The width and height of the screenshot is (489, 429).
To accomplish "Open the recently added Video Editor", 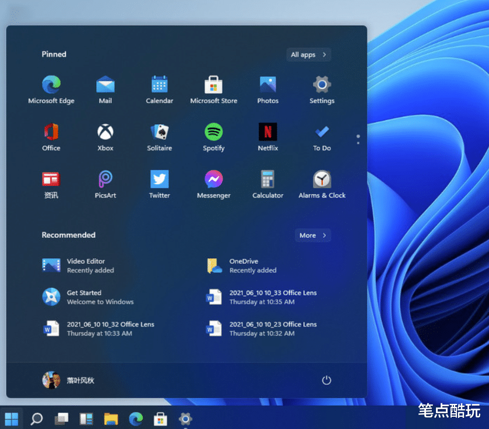I will (87, 265).
